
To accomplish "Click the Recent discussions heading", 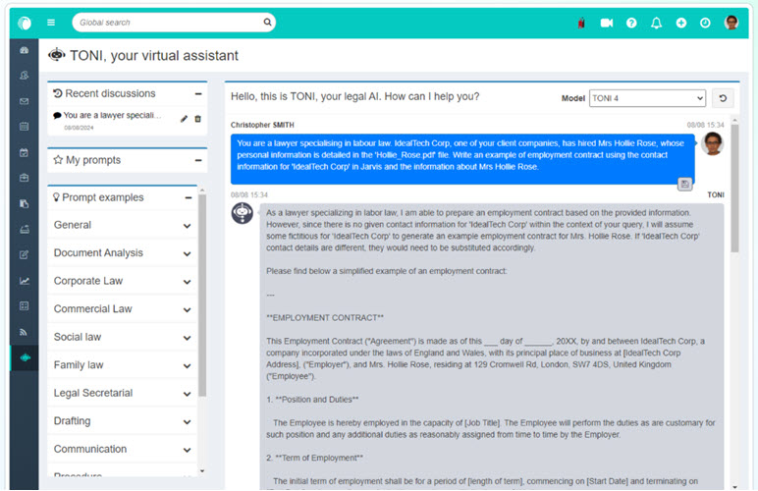I will point(110,93).
